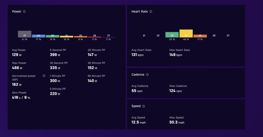
Task: Click the 17 % label under heart rate Z5
Action: 200,39
